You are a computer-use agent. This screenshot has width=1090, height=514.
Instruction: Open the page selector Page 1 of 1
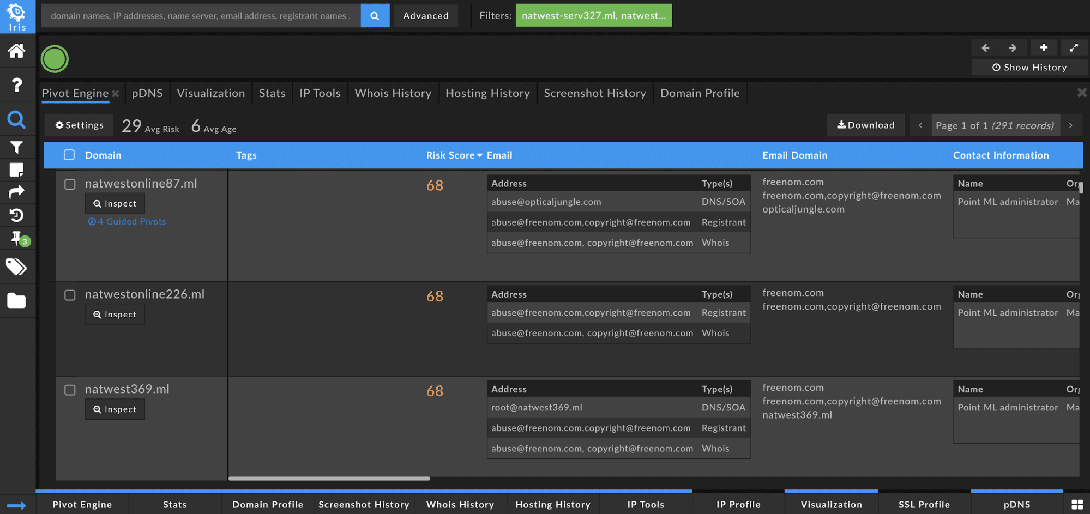[x=995, y=125]
